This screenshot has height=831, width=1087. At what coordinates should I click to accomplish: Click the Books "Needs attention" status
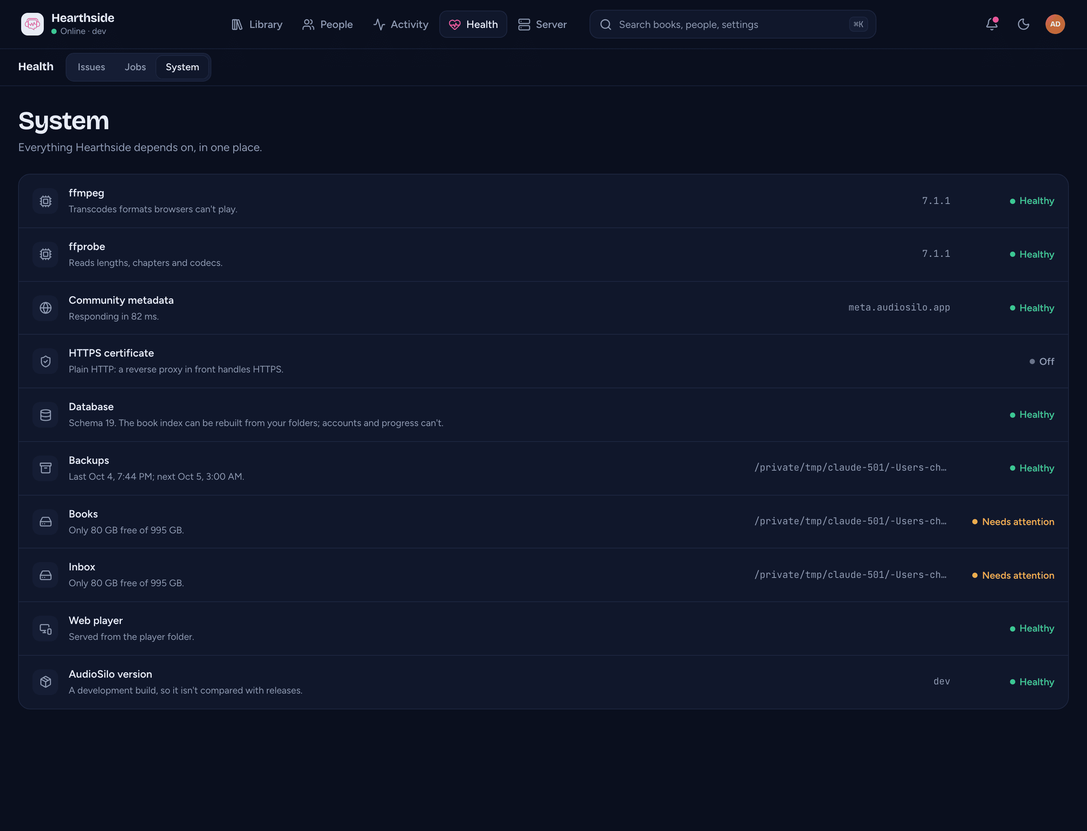tap(1013, 522)
